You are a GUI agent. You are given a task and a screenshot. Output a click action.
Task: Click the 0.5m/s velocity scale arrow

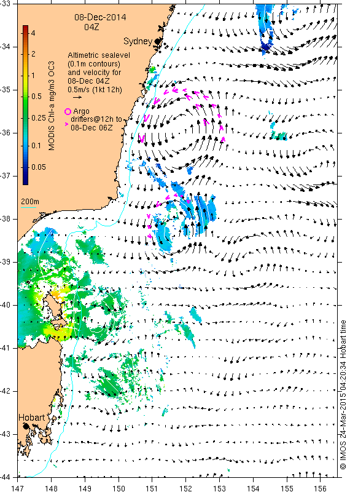(77, 97)
